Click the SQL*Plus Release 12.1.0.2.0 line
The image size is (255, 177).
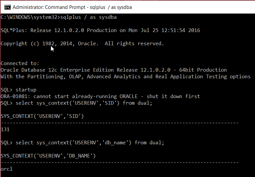(100, 30)
